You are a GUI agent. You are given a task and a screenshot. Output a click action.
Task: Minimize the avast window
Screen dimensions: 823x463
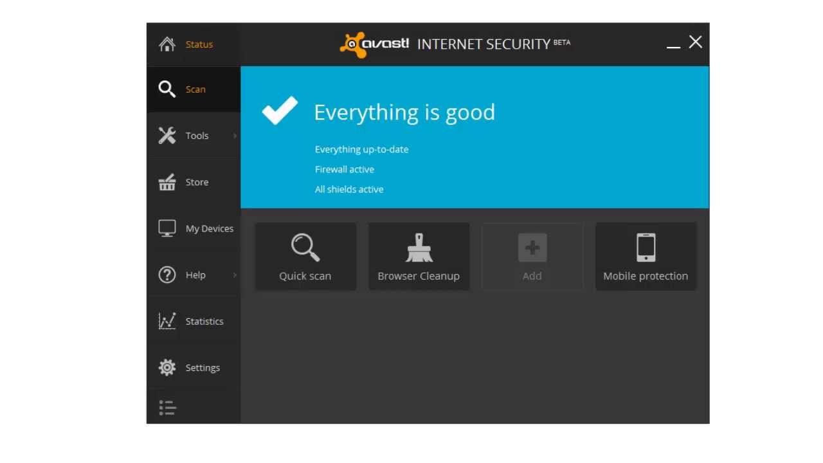pos(673,46)
